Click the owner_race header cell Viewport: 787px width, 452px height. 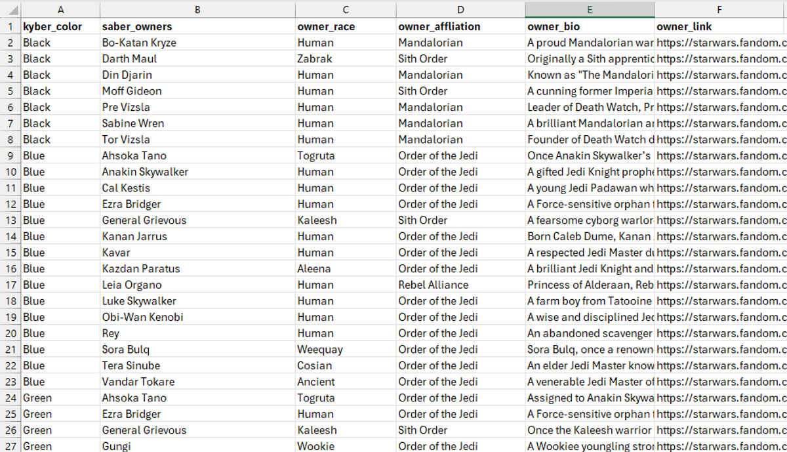(346, 27)
